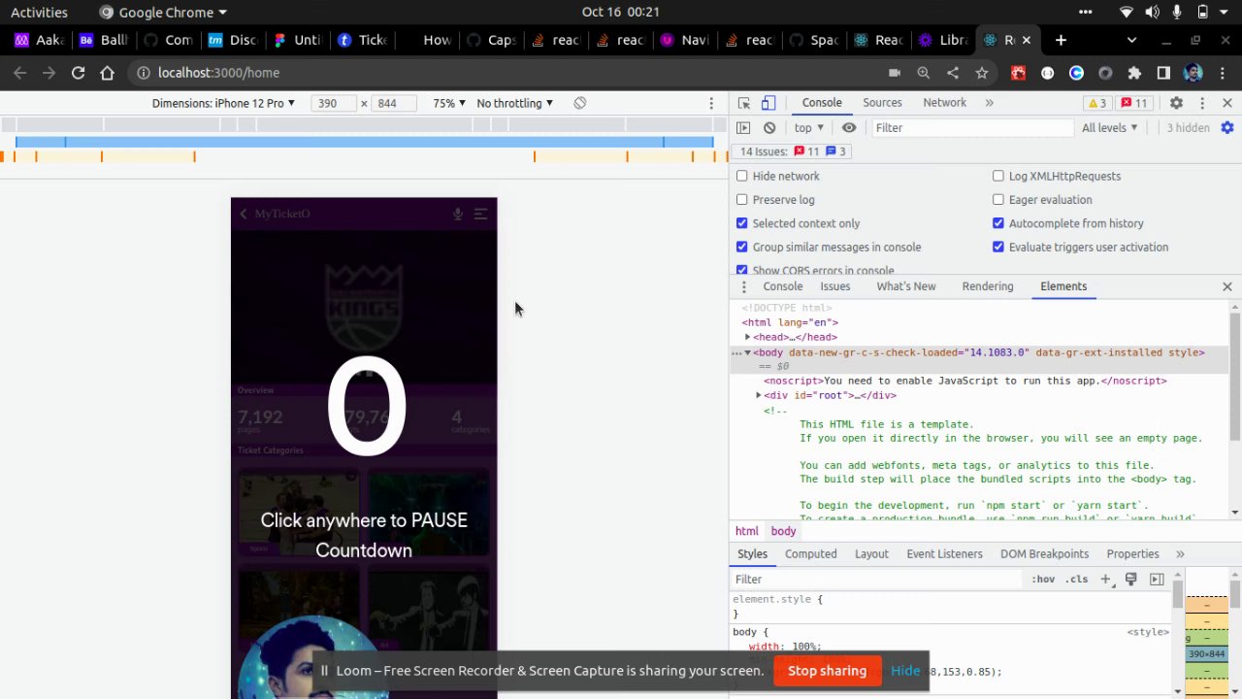Open the device toolbar more options menu
This screenshot has height=699, width=1242.
click(x=711, y=103)
